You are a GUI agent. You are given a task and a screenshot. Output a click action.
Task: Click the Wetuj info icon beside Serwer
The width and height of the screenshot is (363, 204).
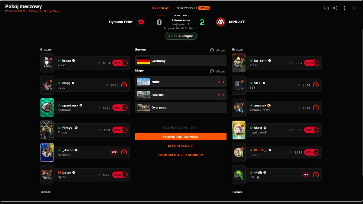tap(212, 50)
